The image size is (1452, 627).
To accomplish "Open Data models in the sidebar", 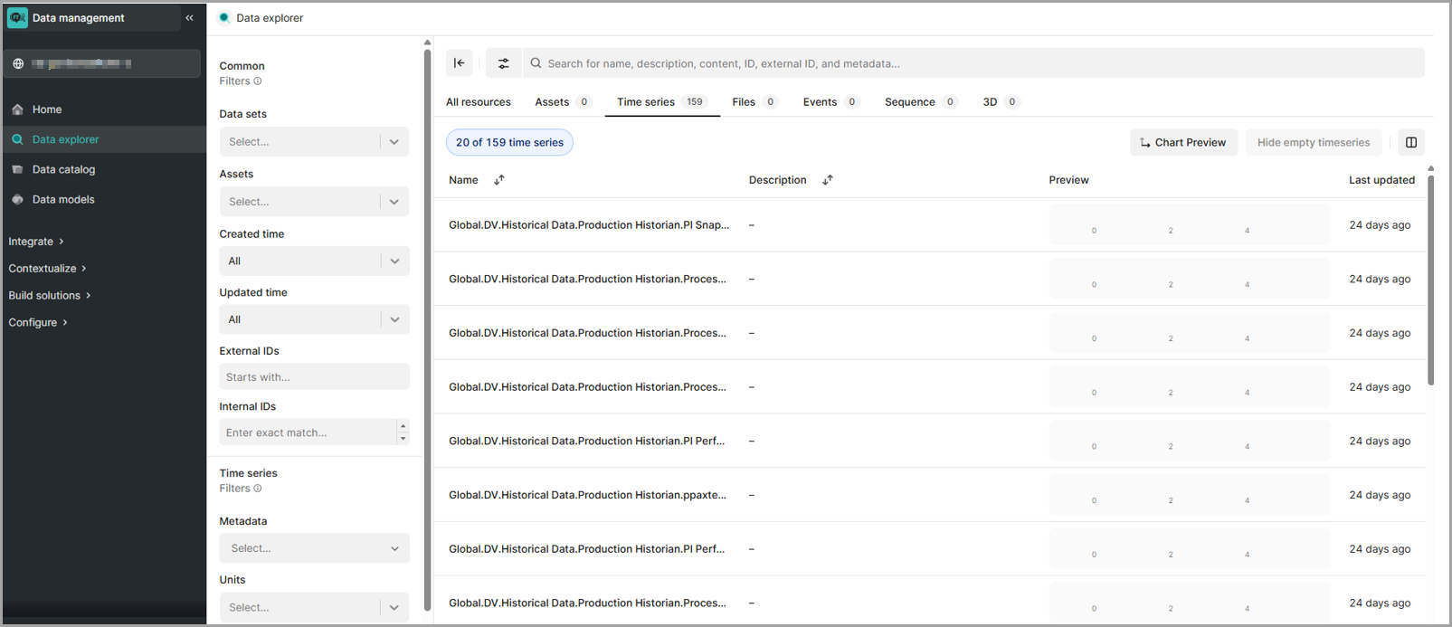I will tap(104, 199).
